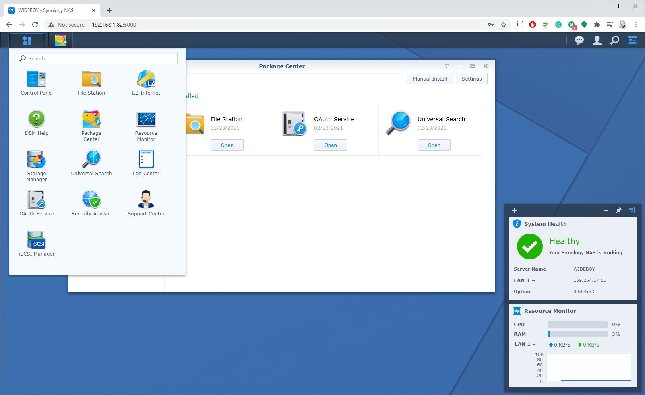The width and height of the screenshot is (645, 395).
Task: Click the server name value WIDEBOY
Action: (x=584, y=269)
